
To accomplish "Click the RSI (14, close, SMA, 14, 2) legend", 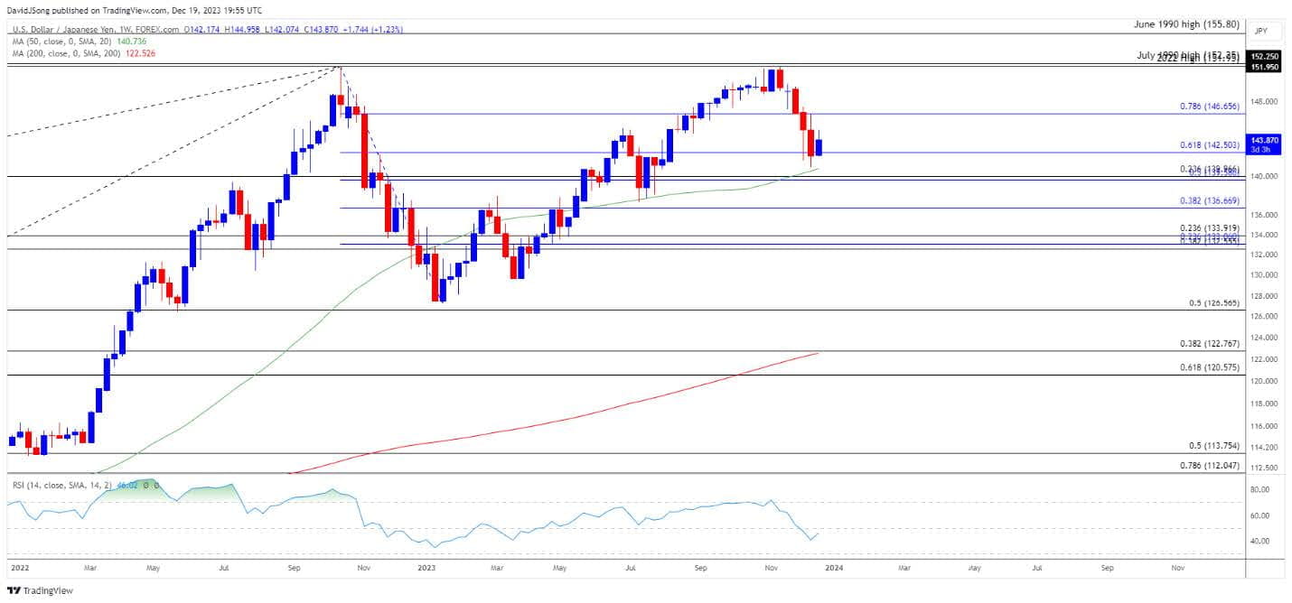I will click(x=63, y=486).
